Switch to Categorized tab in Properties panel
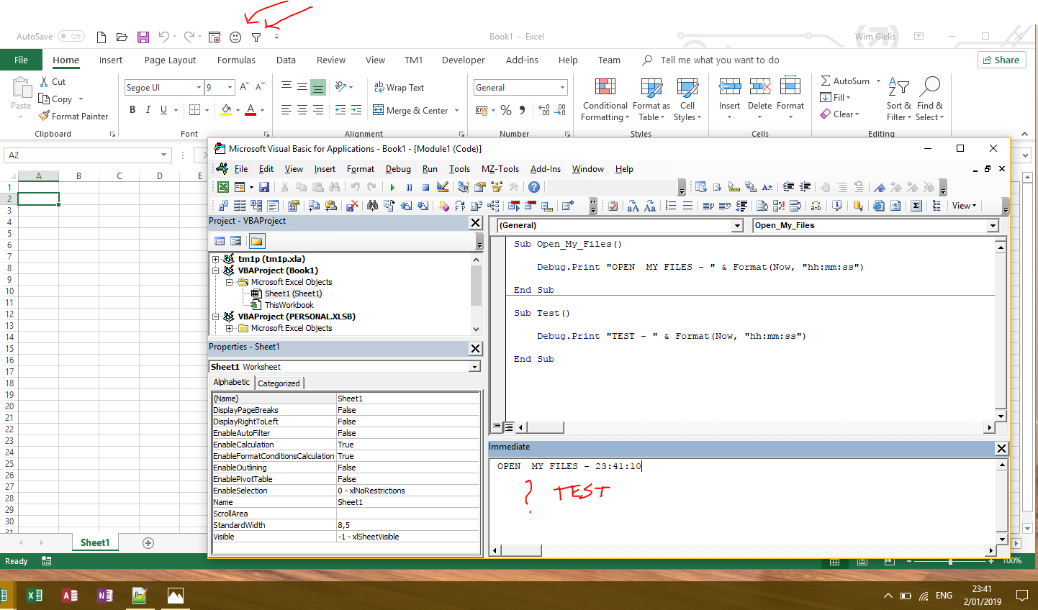 [279, 383]
